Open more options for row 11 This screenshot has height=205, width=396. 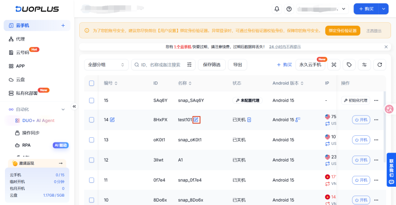[376, 180]
